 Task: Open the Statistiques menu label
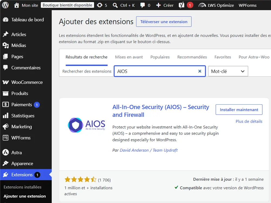coord(23,116)
